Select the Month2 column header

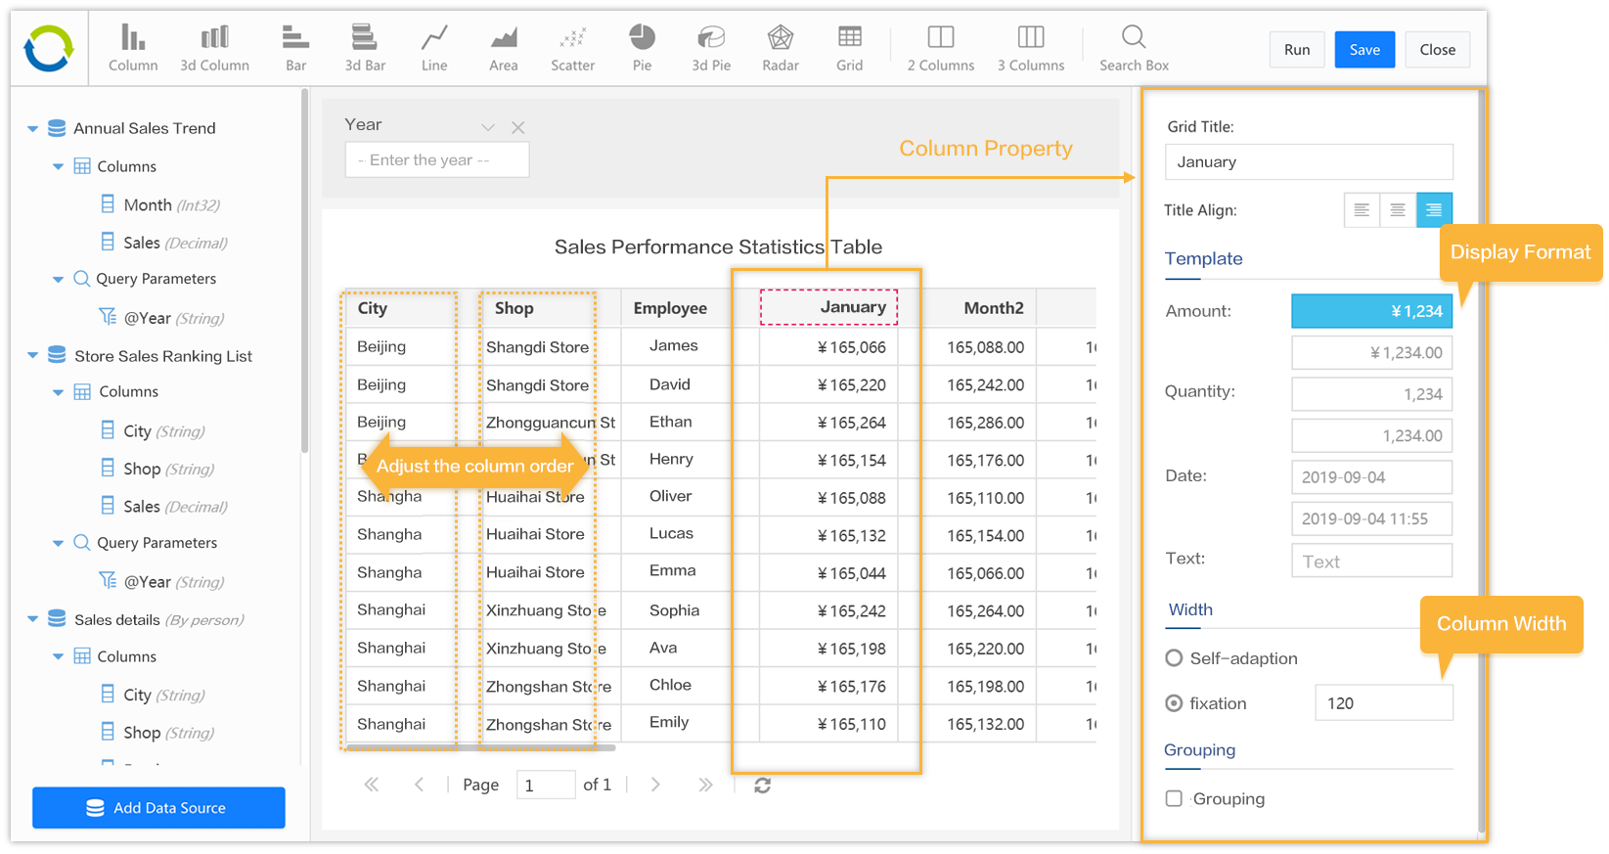point(979,308)
